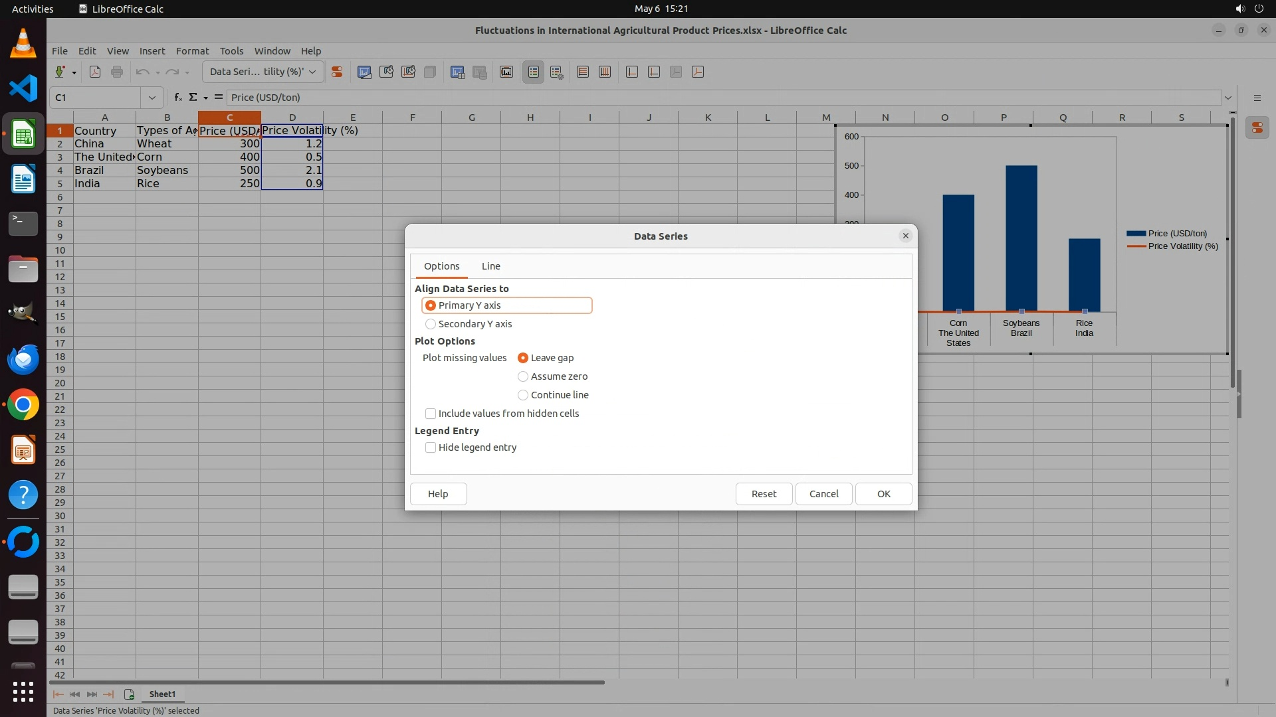The height and width of the screenshot is (717, 1276).
Task: Expand the formula bar chevron
Action: [x=1228, y=98]
